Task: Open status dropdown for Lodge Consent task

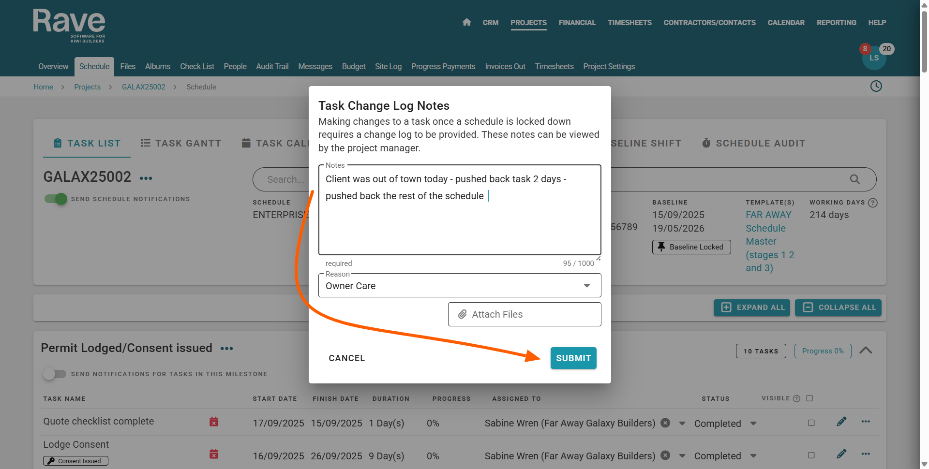Action: tap(753, 456)
